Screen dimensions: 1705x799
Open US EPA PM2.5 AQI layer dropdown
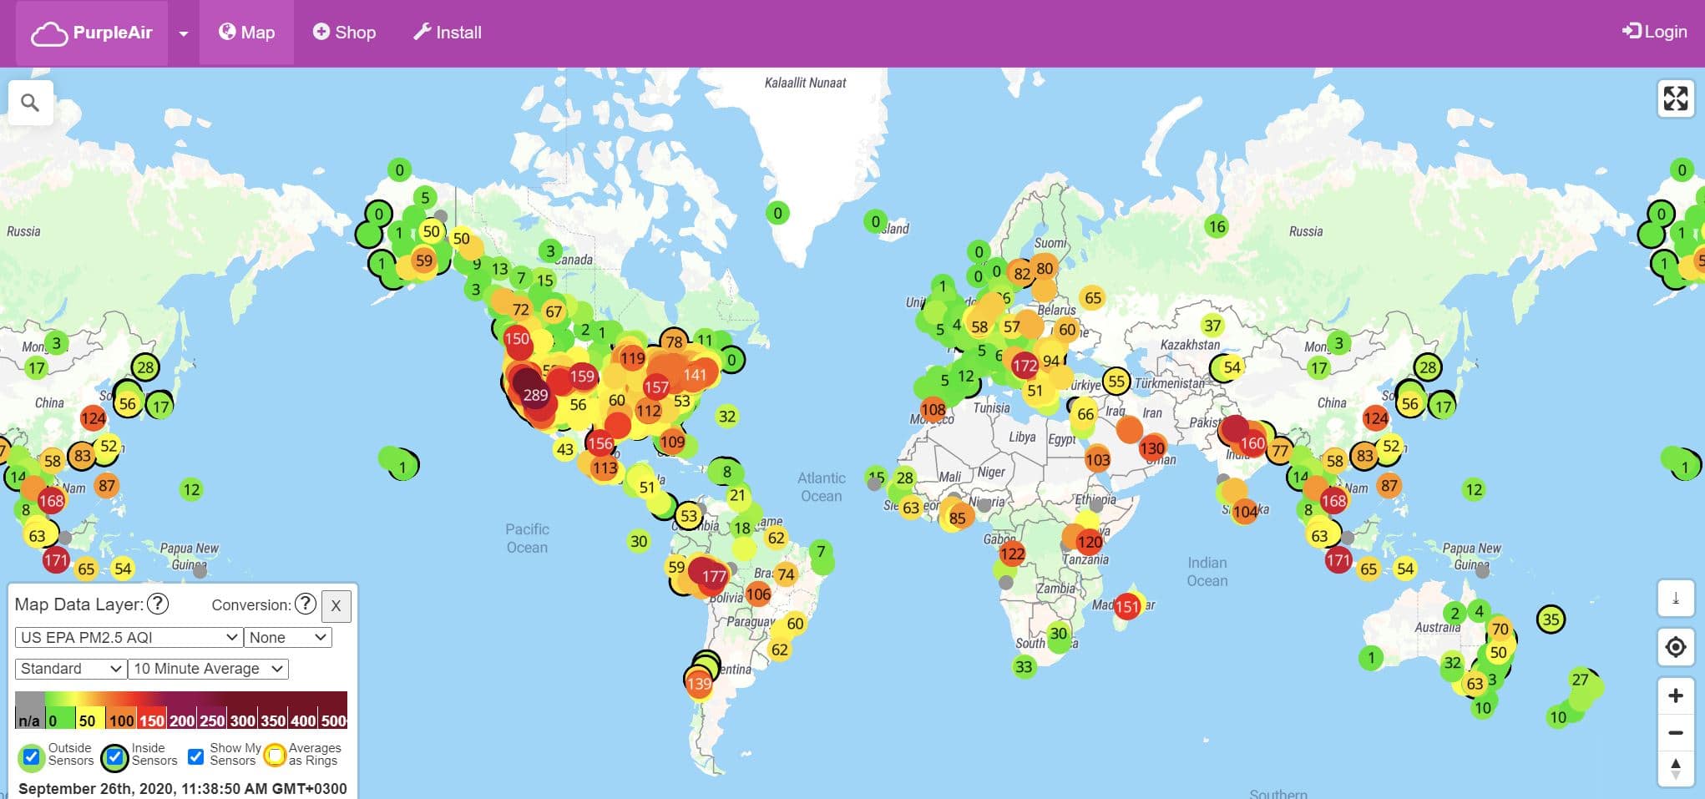click(129, 637)
